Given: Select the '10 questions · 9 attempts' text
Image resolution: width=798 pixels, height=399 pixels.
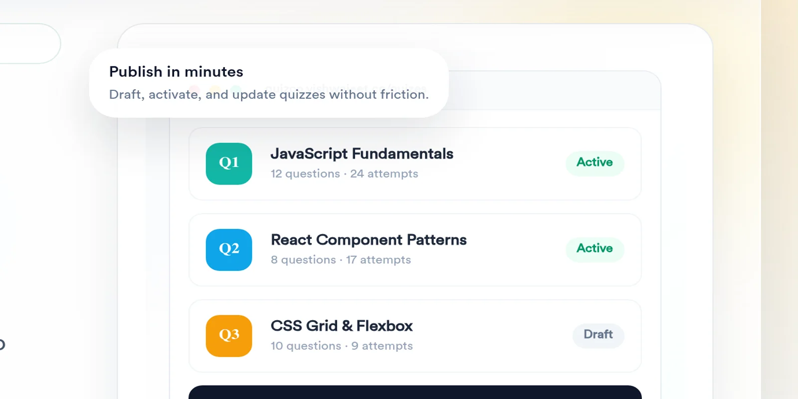Looking at the screenshot, I should click(342, 346).
